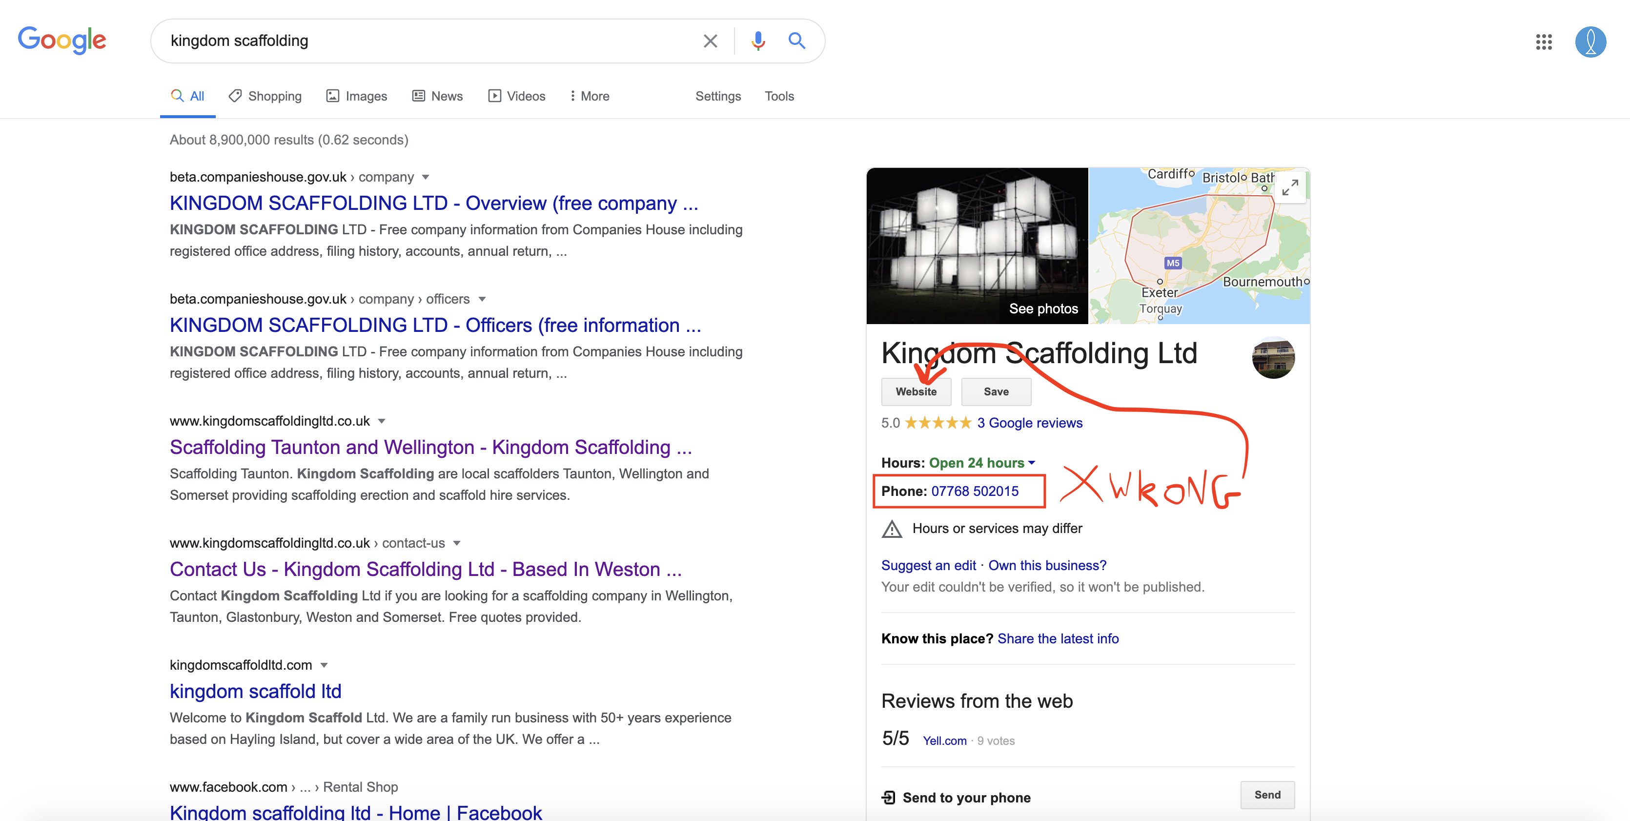Click the Save button in business panel
The height and width of the screenshot is (821, 1630).
[x=996, y=392]
